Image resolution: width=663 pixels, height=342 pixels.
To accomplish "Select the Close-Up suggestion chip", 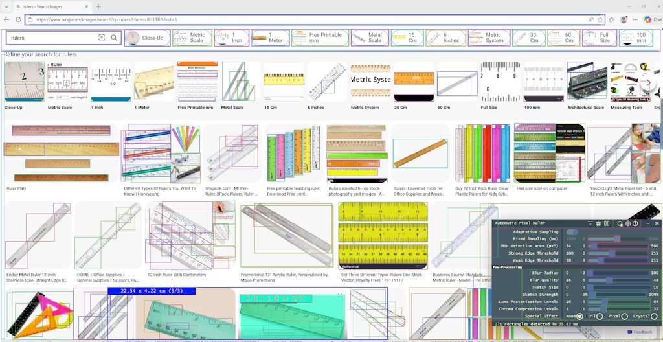I will pyautogui.click(x=148, y=38).
